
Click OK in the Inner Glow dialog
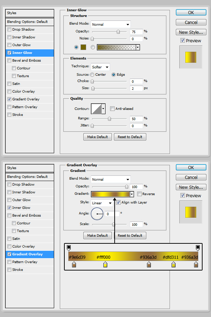point(191,13)
